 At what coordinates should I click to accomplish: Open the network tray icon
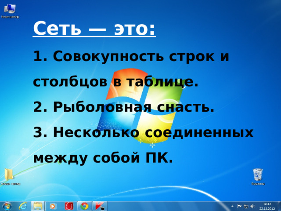coord(246,207)
